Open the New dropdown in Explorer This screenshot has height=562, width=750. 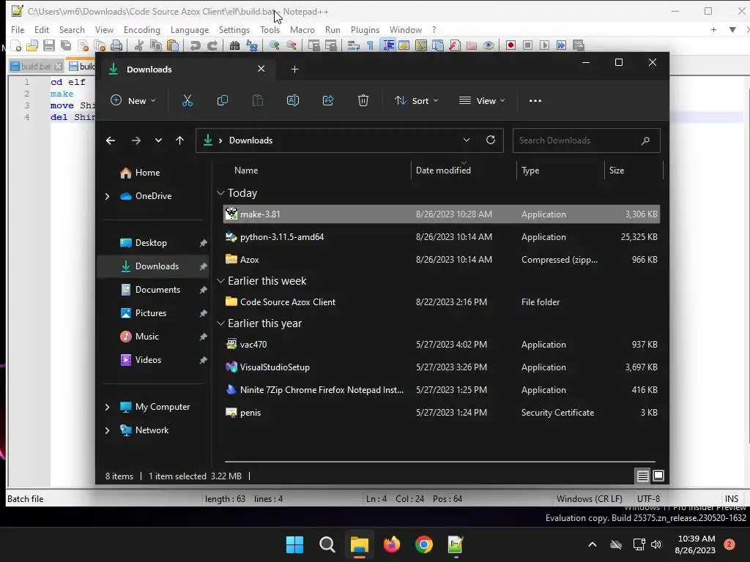click(x=133, y=101)
